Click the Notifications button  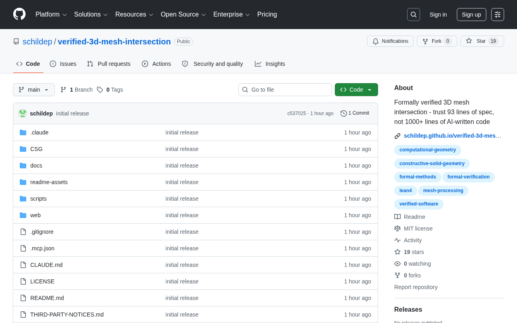pos(390,41)
